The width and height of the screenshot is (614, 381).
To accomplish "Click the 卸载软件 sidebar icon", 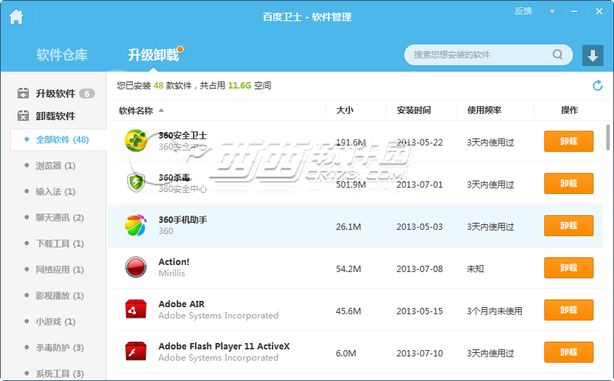I will pyautogui.click(x=23, y=116).
